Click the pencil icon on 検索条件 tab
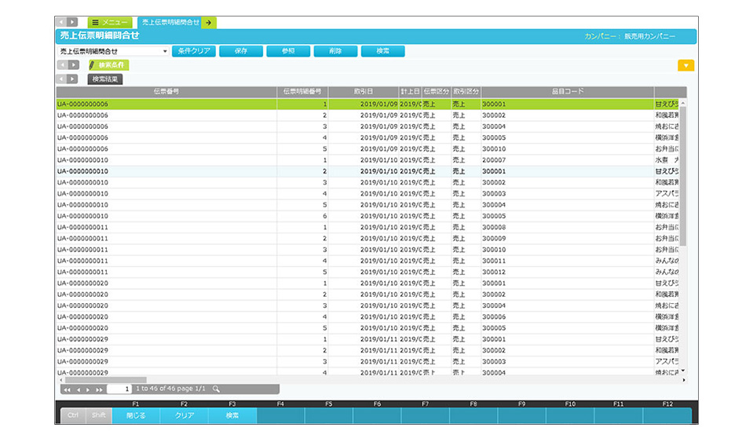 tap(92, 65)
